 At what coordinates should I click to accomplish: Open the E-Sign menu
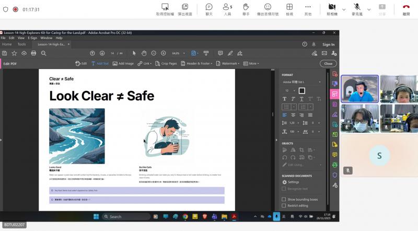coord(32,38)
